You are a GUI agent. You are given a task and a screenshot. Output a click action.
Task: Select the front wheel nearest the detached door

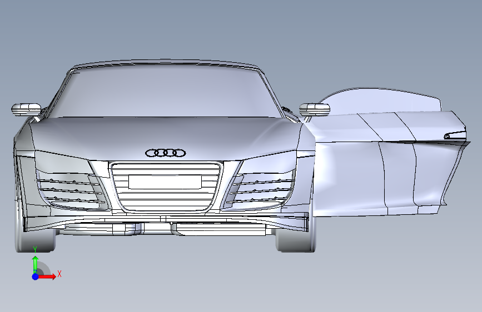[296, 241]
